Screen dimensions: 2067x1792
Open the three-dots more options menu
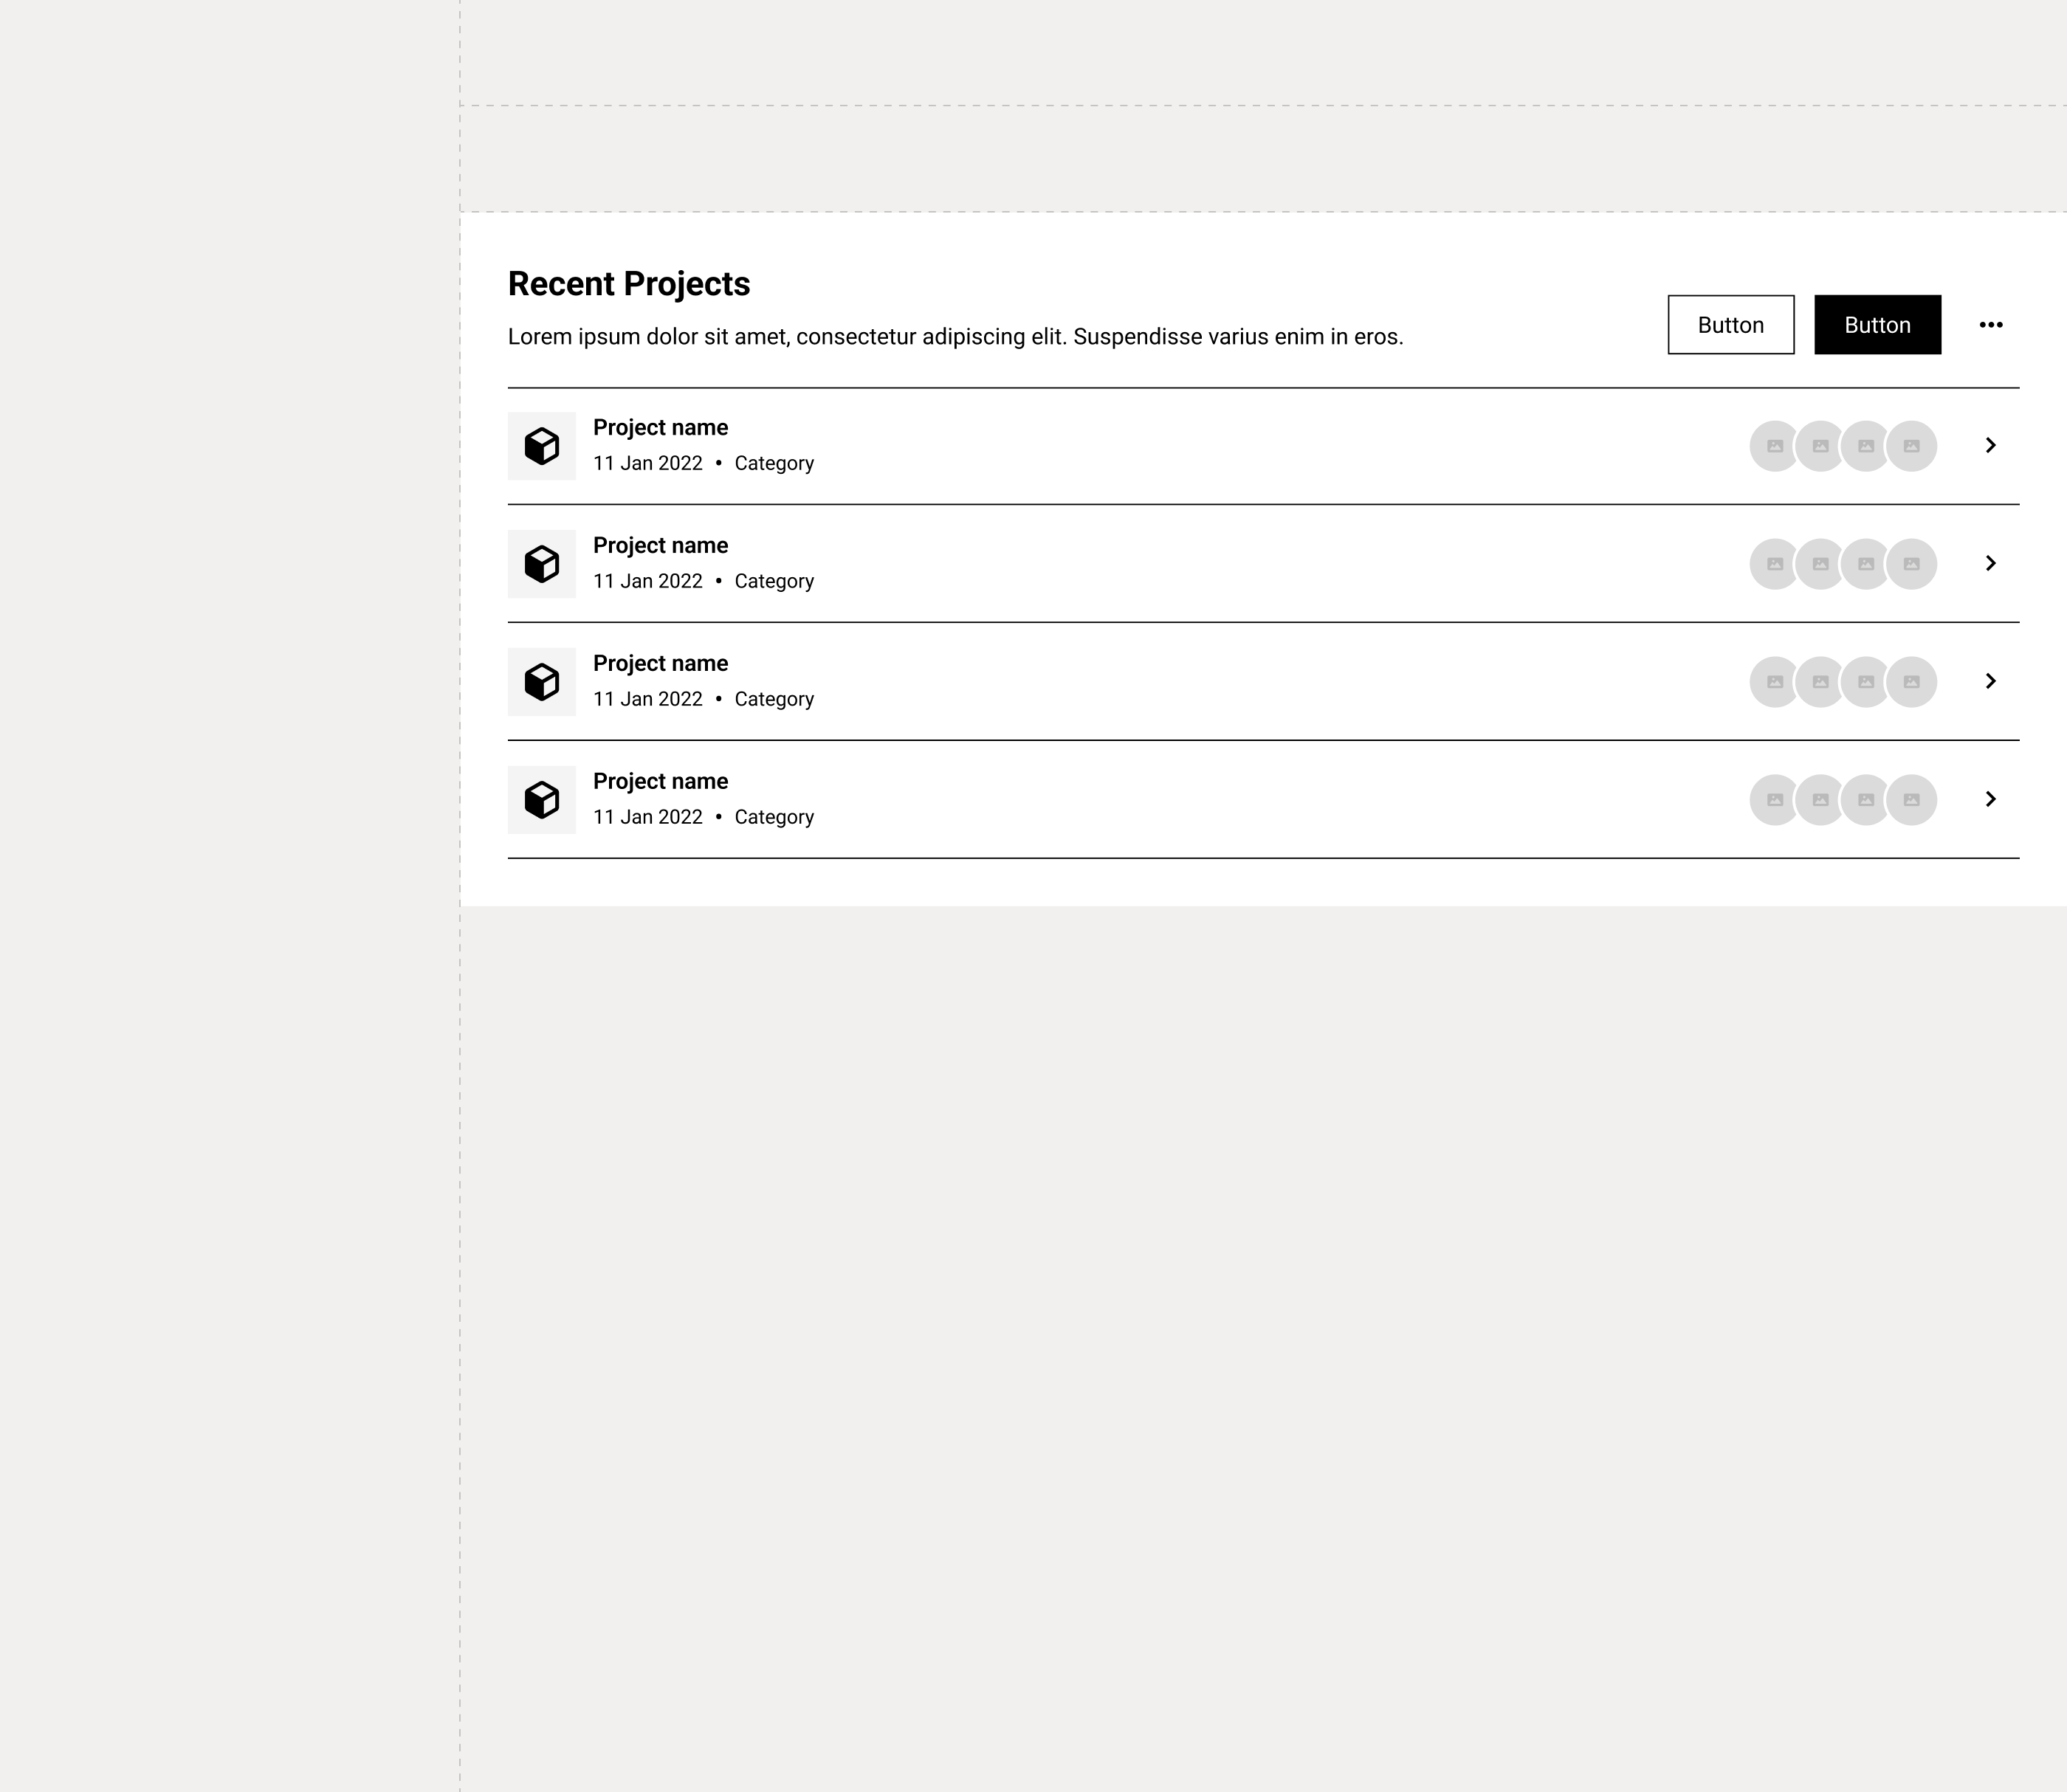point(1990,325)
